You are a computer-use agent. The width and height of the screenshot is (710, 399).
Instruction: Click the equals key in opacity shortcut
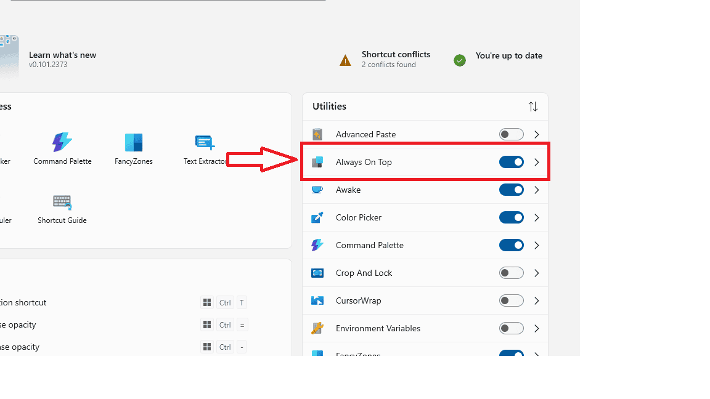242,325
